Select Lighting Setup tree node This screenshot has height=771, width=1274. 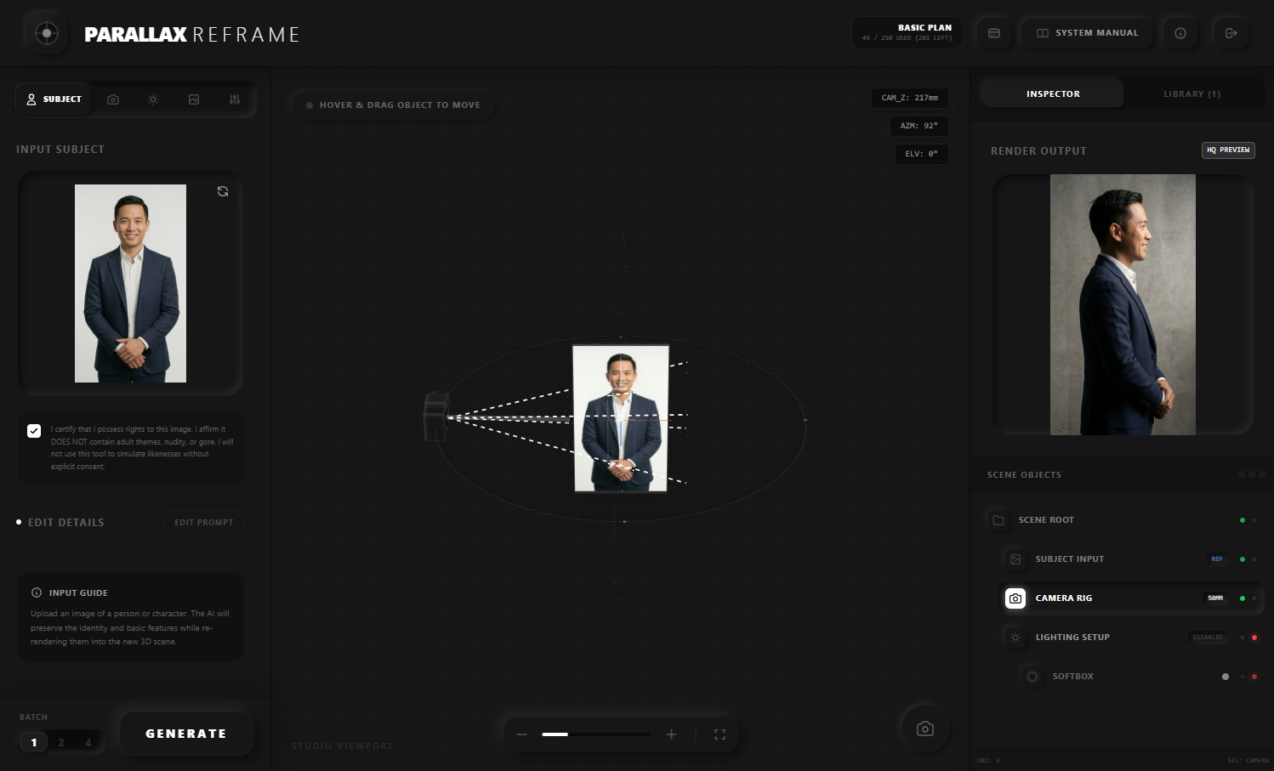click(x=1072, y=638)
